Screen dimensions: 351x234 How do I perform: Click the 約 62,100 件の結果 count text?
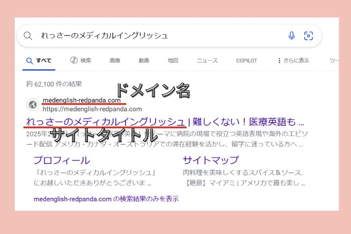coord(54,84)
